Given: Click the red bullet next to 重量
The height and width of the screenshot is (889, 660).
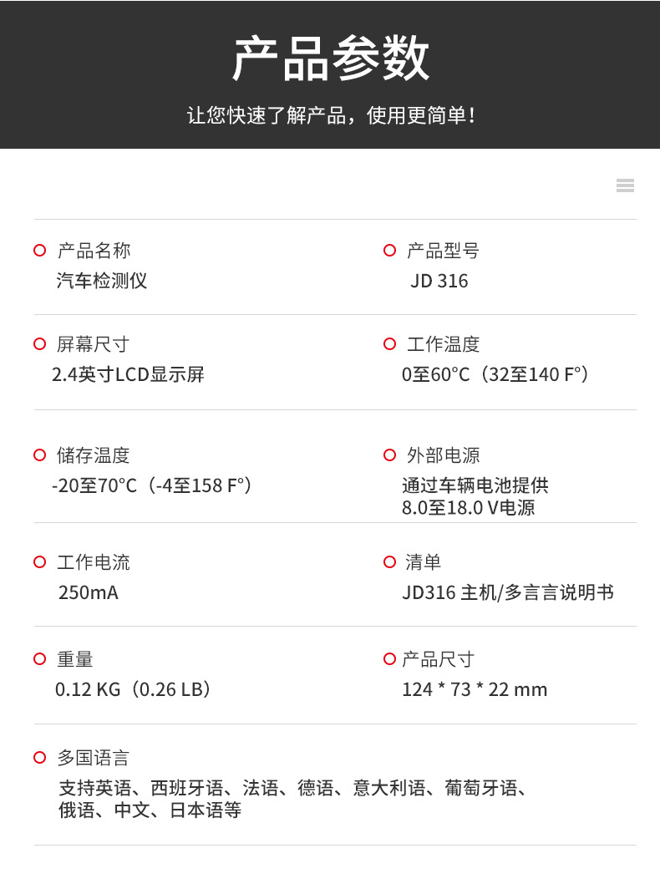Looking at the screenshot, I should point(39,659).
